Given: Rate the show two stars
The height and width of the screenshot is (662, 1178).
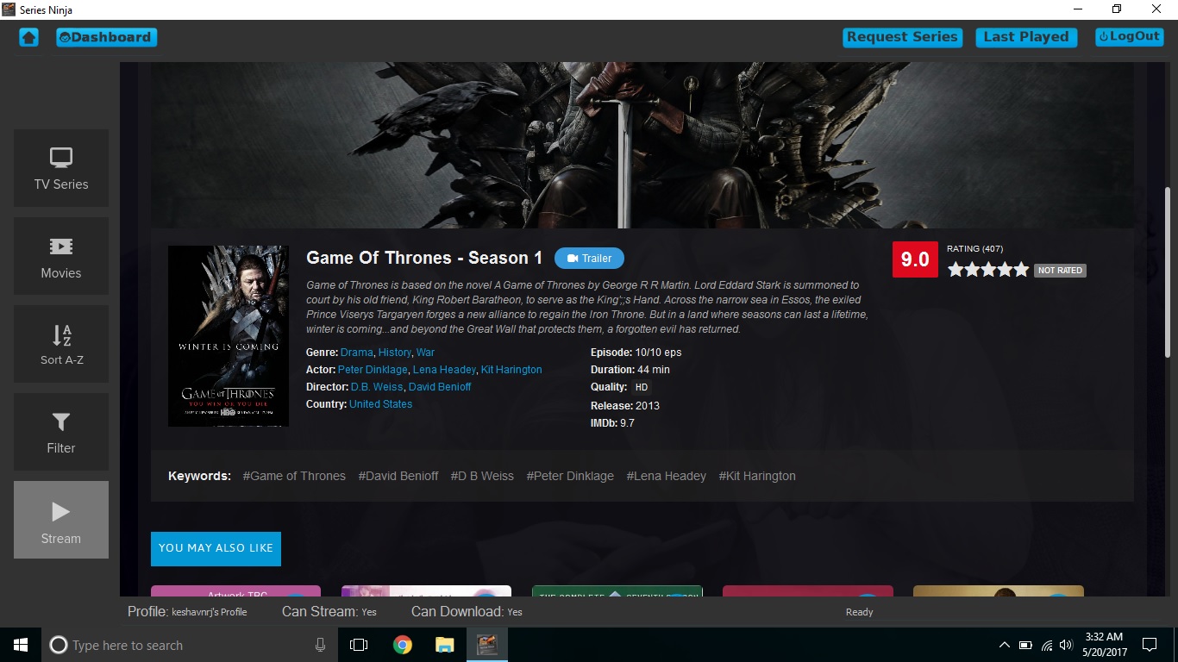Looking at the screenshot, I should pyautogui.click(x=972, y=270).
